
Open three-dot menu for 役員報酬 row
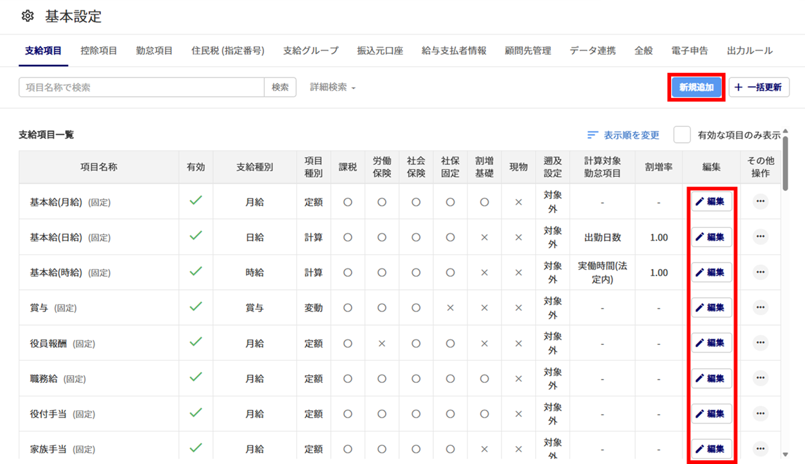tap(760, 343)
